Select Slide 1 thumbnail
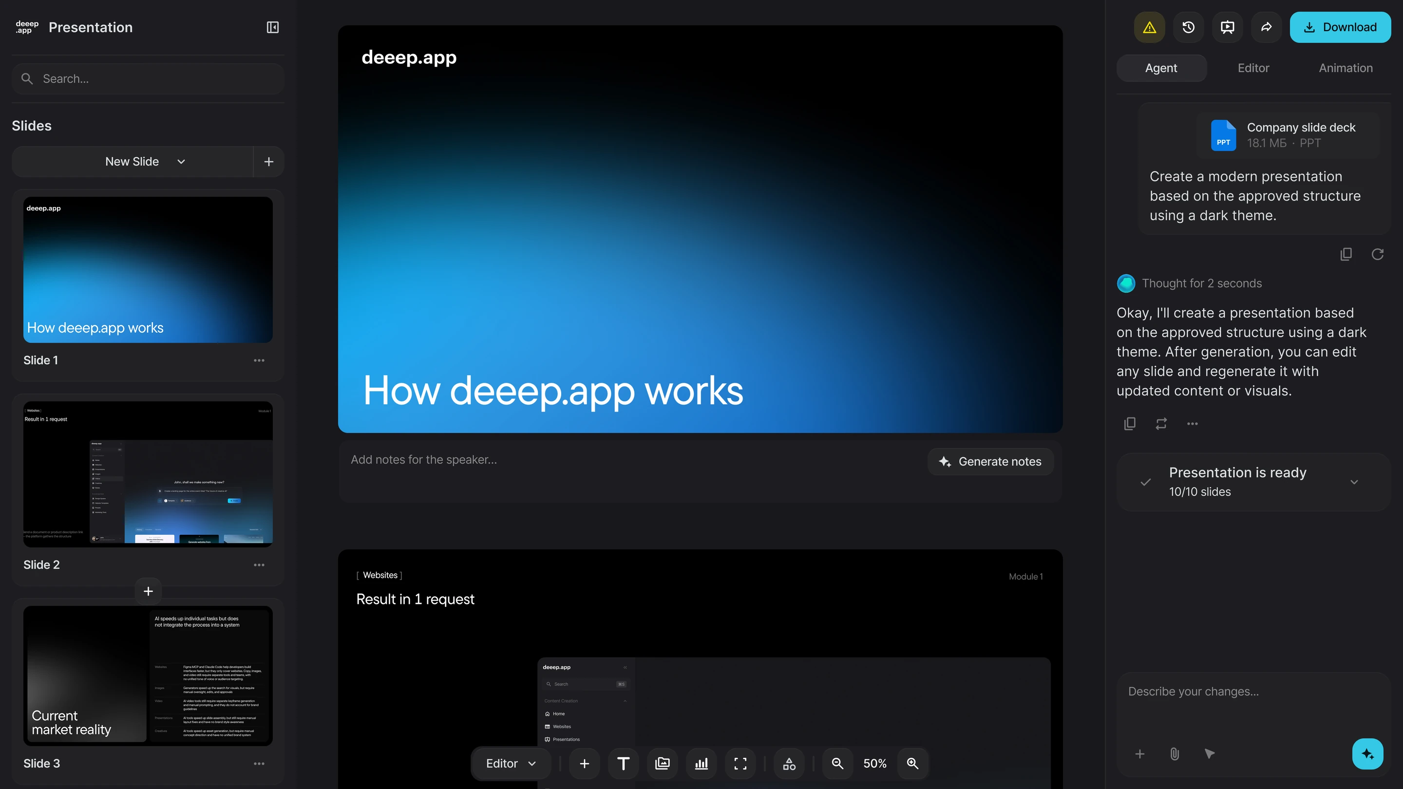The height and width of the screenshot is (789, 1403). pos(148,269)
